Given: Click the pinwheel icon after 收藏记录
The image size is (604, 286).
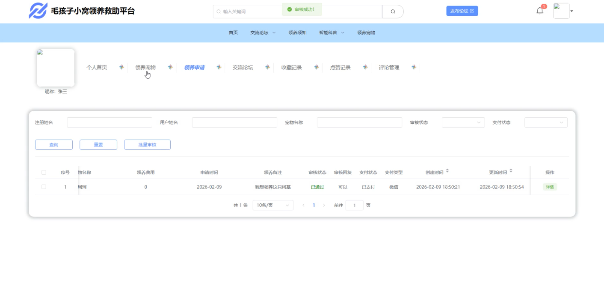Looking at the screenshot, I should 317,67.
